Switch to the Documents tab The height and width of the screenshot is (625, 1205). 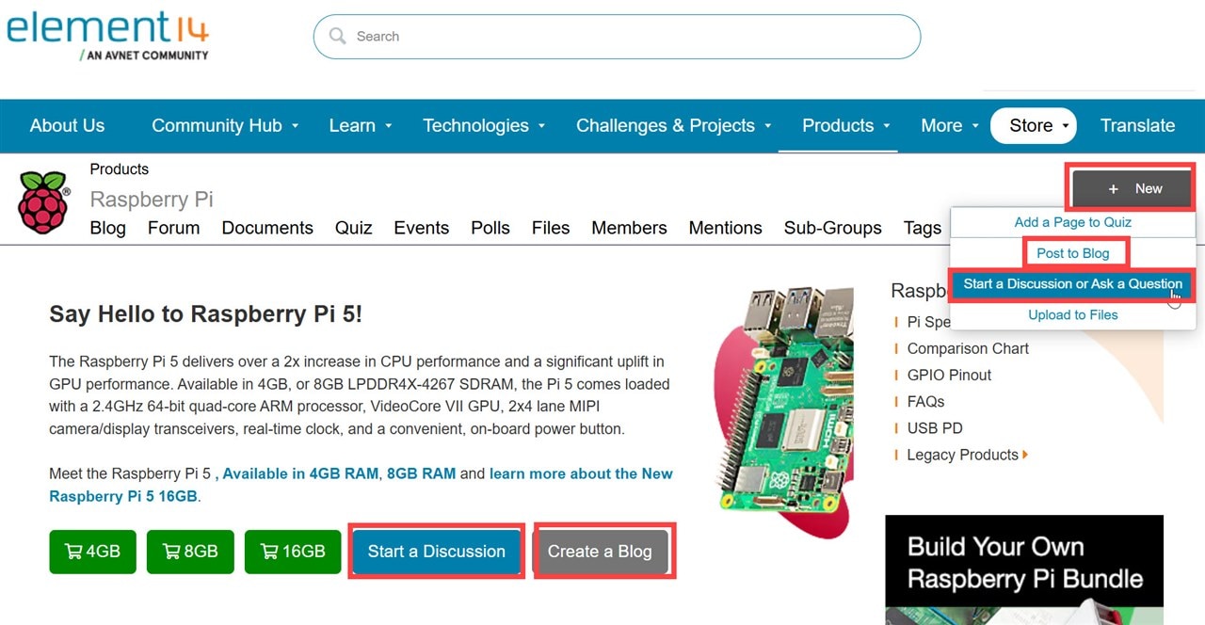pos(267,228)
